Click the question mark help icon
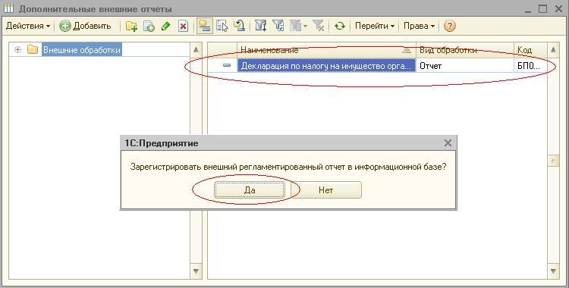 click(x=450, y=26)
